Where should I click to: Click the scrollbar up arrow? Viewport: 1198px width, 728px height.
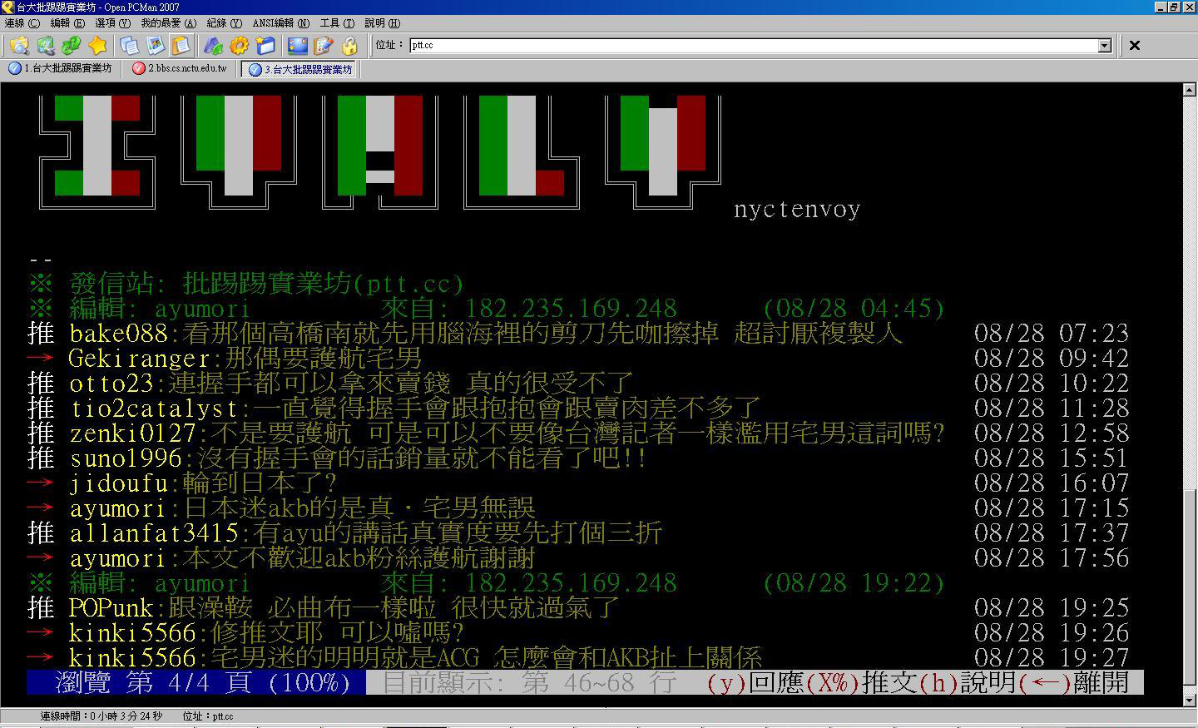[1190, 89]
